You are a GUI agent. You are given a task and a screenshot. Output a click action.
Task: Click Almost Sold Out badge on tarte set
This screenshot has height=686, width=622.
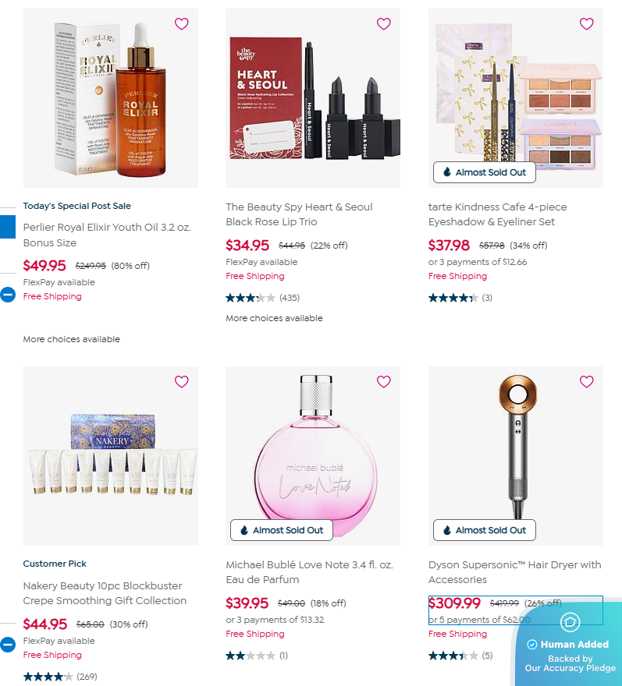coord(484,172)
